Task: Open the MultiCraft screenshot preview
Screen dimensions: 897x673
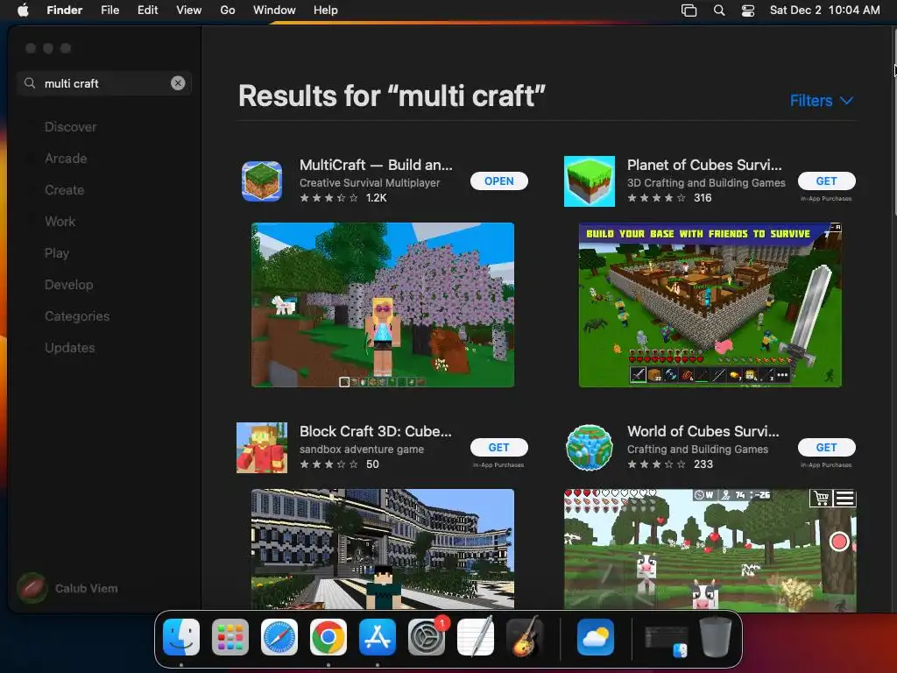Action: [x=383, y=305]
